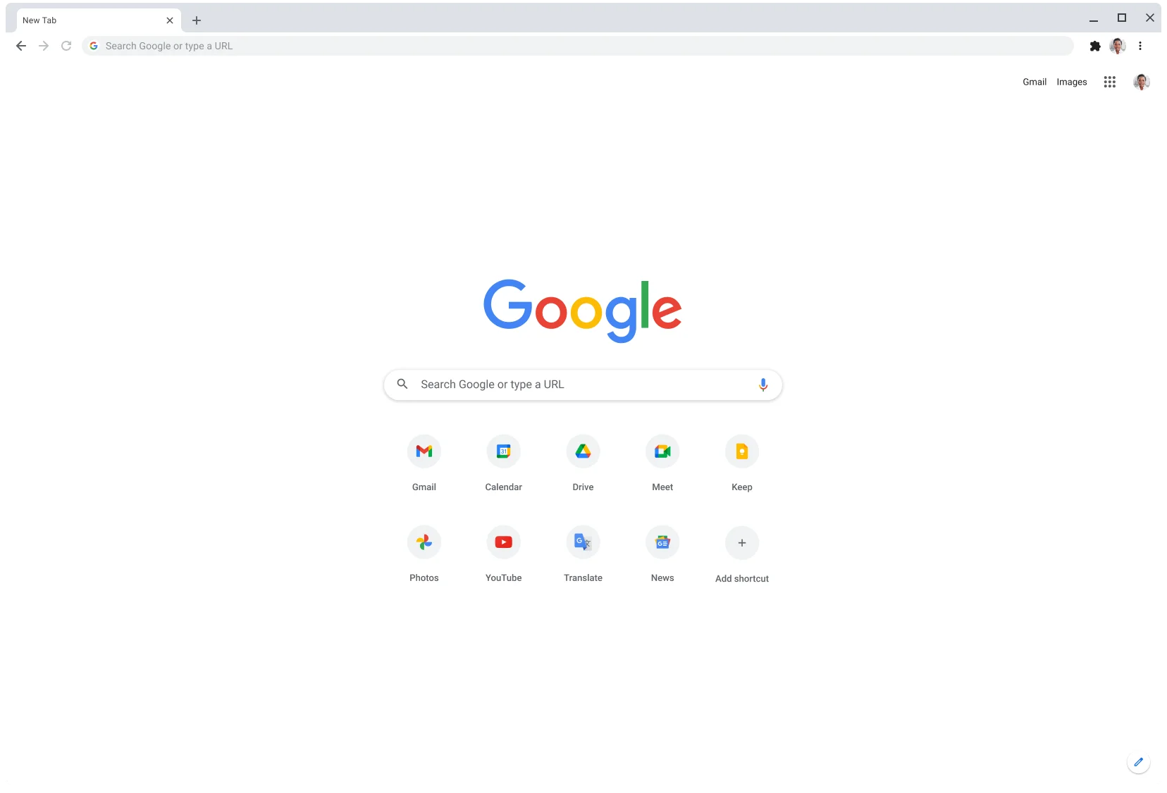Screen dimensions: 1167x793
Task: Launch the YouTube shortcut
Action: [x=503, y=542]
